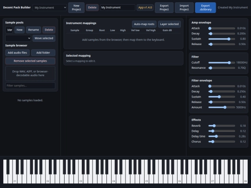Adjust the Filter envelope Amount slider
The height and width of the screenshot is (188, 251).
pos(222,107)
